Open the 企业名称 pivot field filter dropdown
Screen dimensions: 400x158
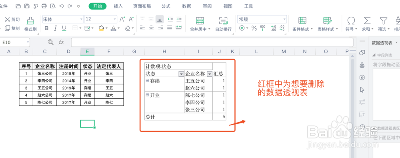click(x=210, y=74)
